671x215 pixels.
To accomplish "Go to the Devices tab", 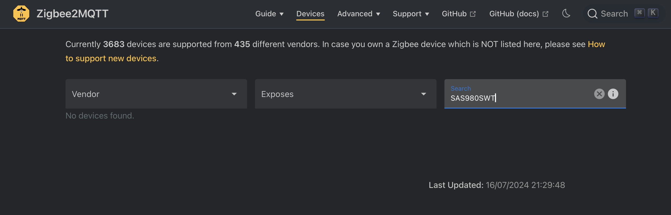I will coord(310,14).
